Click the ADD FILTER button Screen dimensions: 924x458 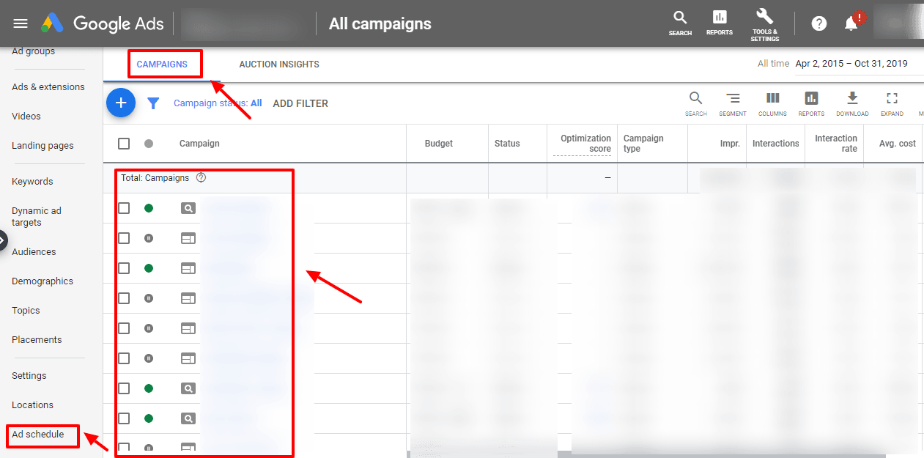point(300,103)
